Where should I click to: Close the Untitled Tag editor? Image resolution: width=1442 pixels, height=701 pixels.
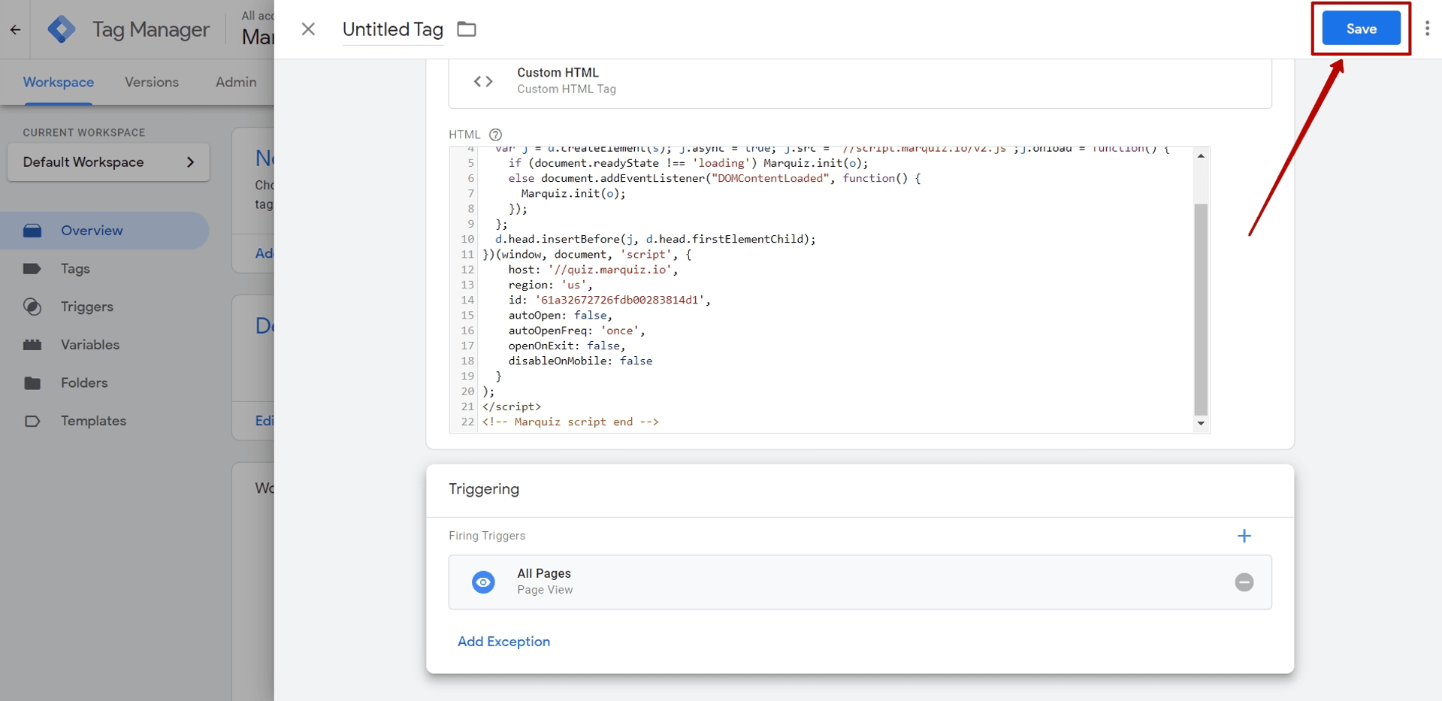[x=308, y=29]
